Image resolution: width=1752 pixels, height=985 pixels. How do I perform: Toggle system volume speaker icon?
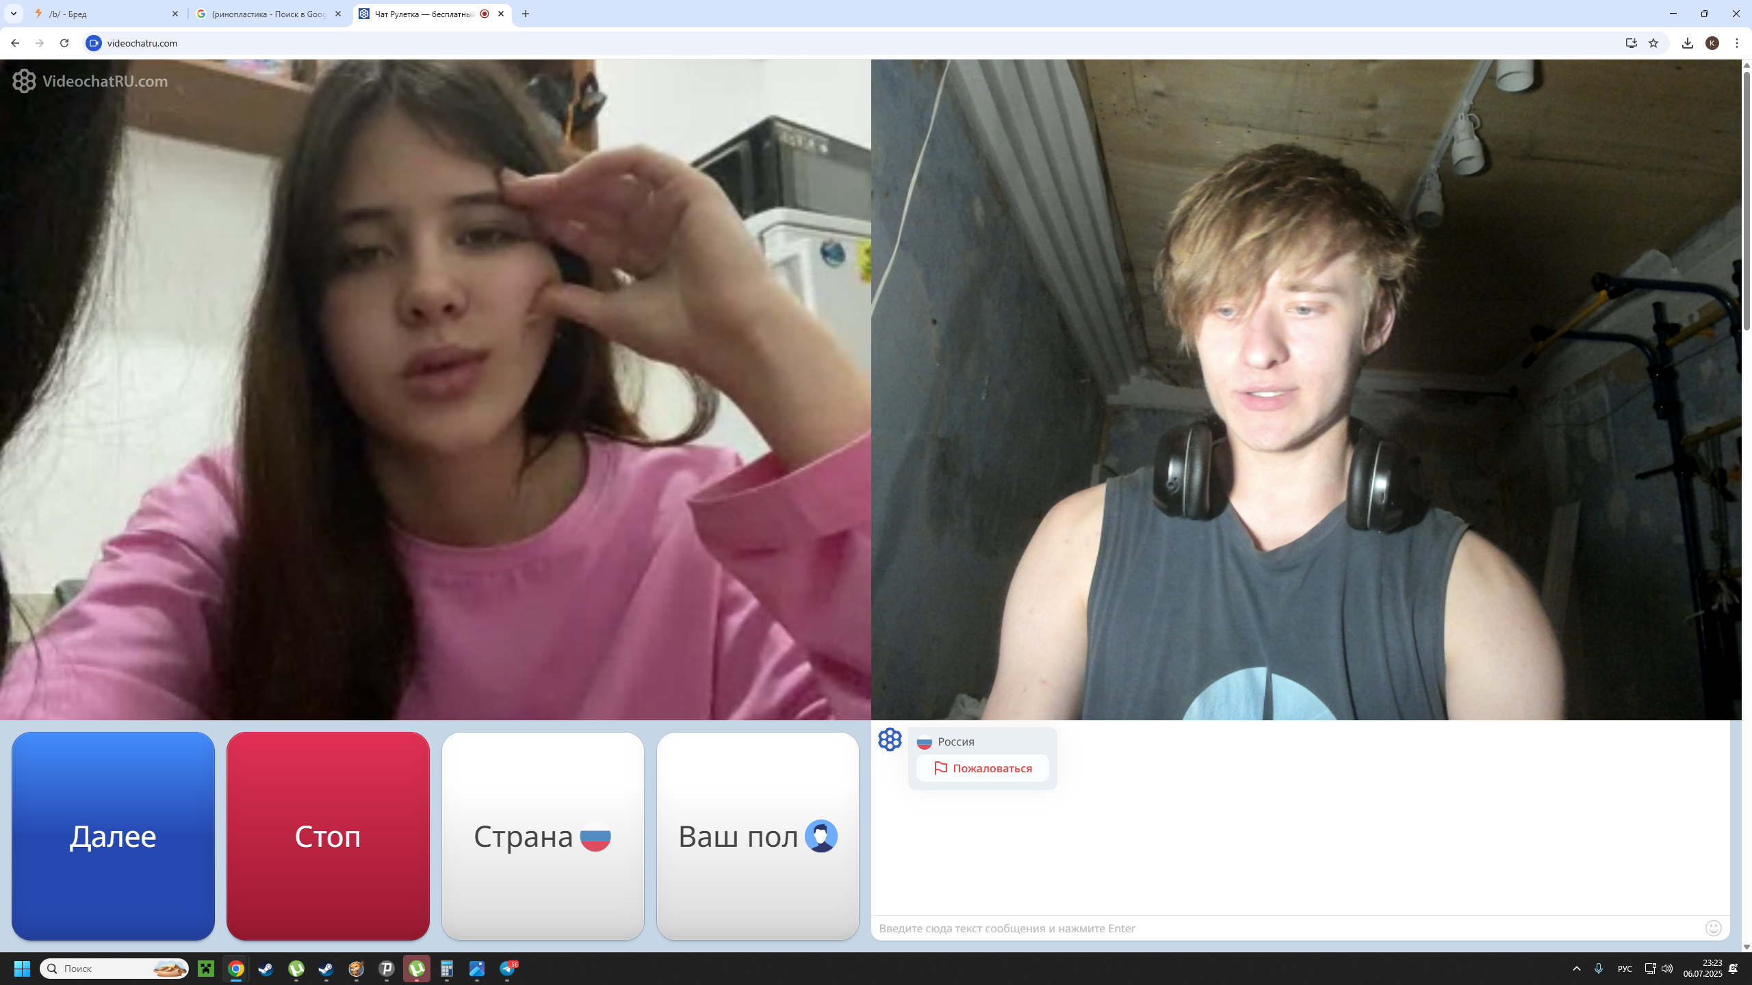point(1667,969)
